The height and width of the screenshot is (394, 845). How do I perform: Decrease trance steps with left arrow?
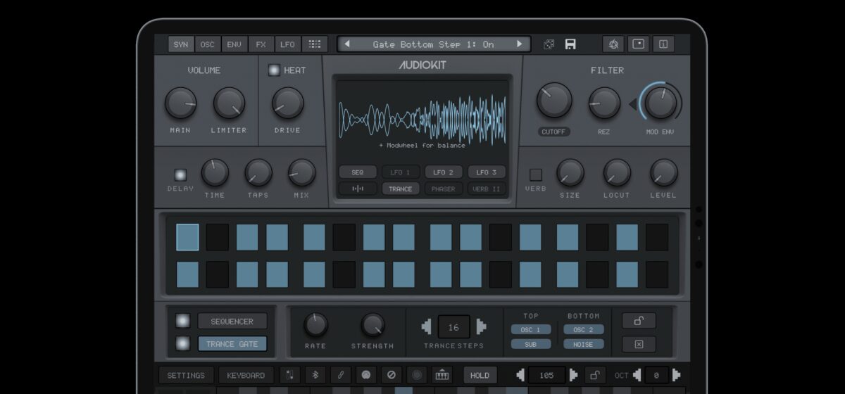click(x=426, y=326)
